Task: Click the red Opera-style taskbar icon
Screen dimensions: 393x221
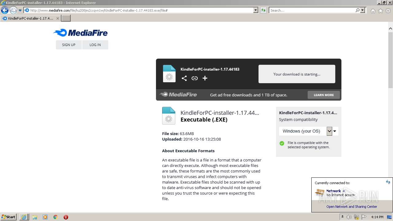Action: pyautogui.click(x=66, y=217)
